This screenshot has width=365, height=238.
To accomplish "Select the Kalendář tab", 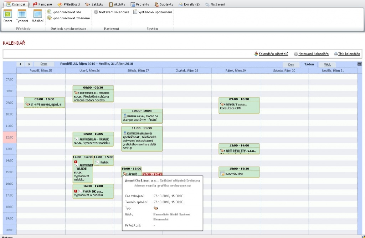I will (16, 4).
